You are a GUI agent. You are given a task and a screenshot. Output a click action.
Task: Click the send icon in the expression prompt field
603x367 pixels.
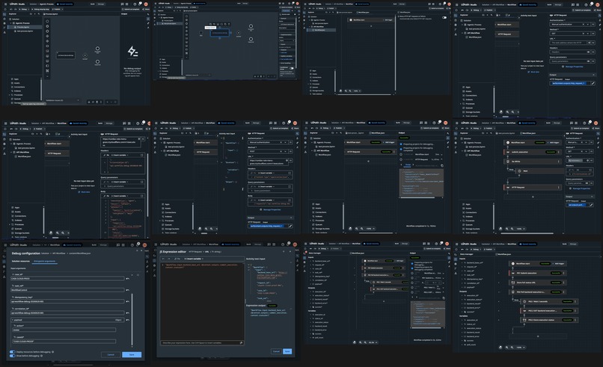pos(241,342)
